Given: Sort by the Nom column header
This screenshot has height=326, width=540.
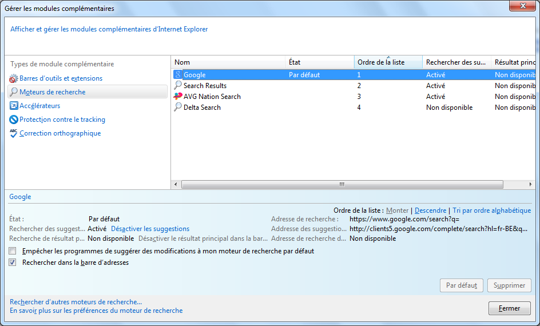Looking at the screenshot, I should tap(228, 62).
